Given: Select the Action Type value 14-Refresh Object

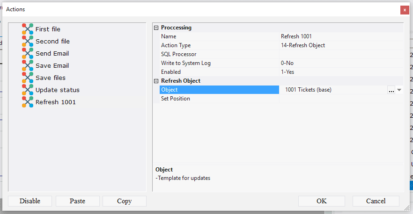Looking at the screenshot, I should pyautogui.click(x=340, y=45).
